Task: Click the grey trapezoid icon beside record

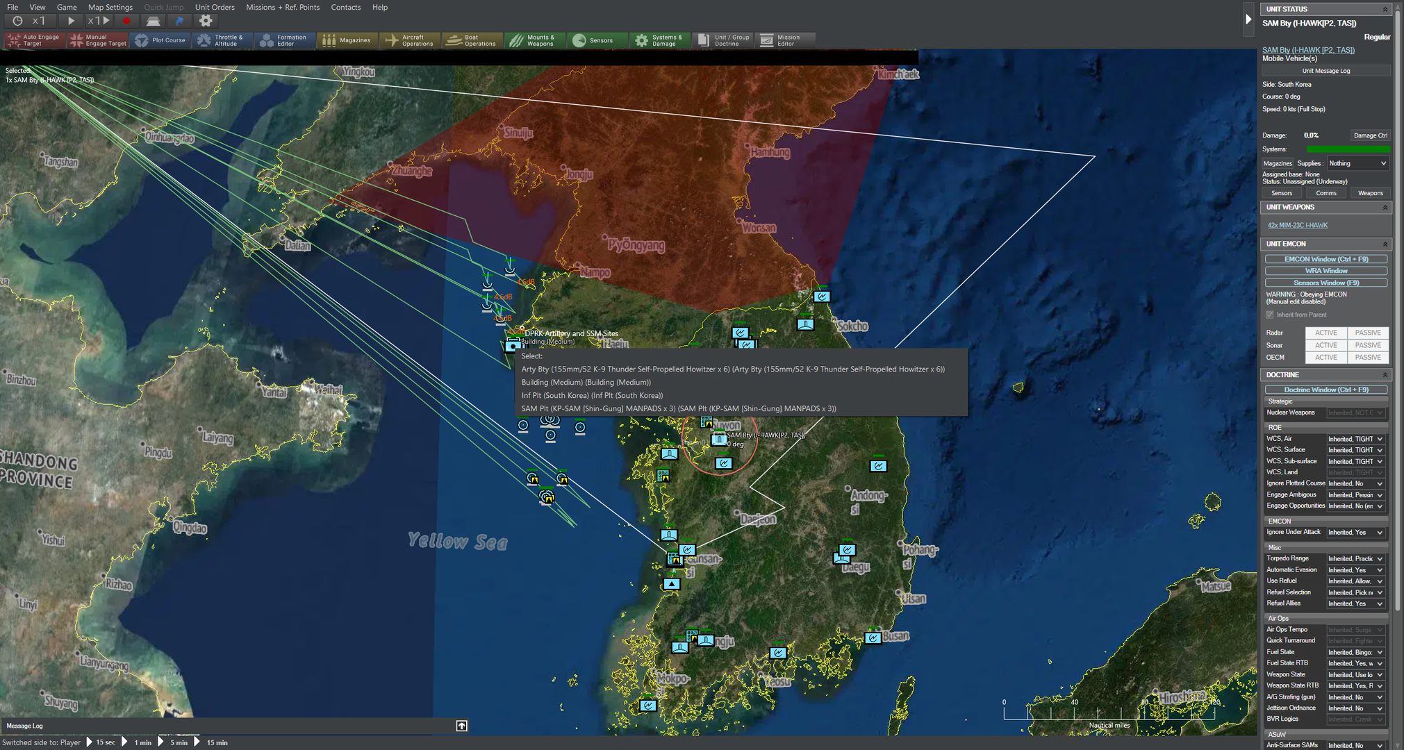Action: (x=153, y=21)
